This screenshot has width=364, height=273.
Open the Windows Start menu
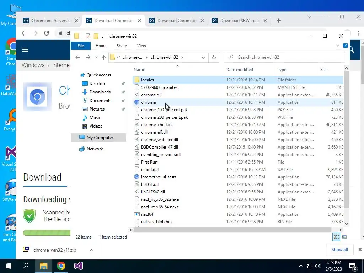pos(9,266)
